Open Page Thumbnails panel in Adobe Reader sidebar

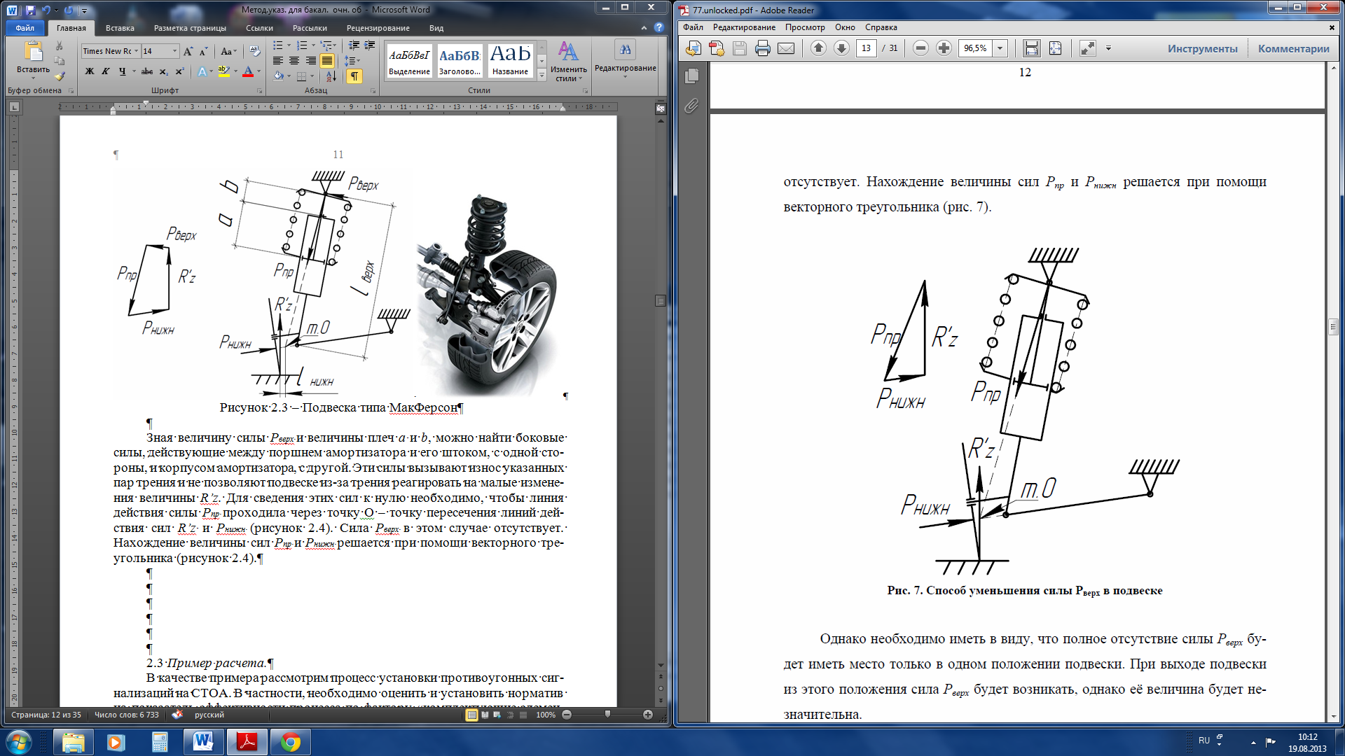(691, 76)
